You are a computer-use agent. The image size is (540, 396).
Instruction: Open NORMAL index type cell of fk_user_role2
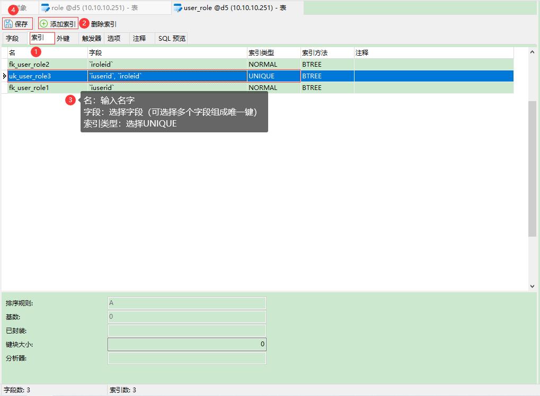(x=274, y=65)
